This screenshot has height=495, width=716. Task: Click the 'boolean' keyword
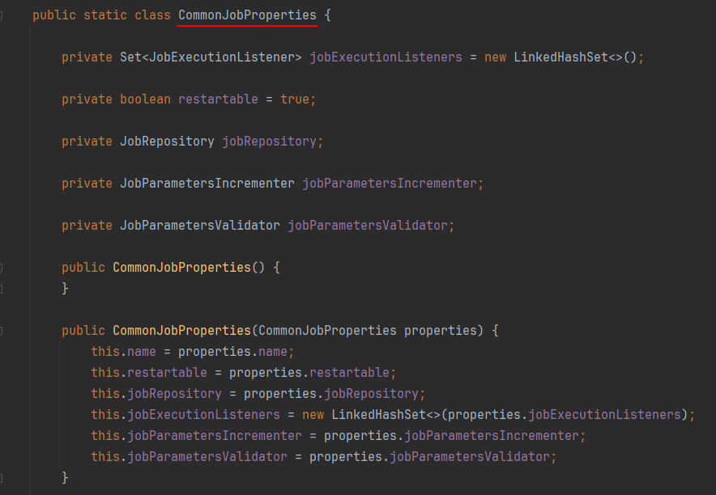[145, 99]
